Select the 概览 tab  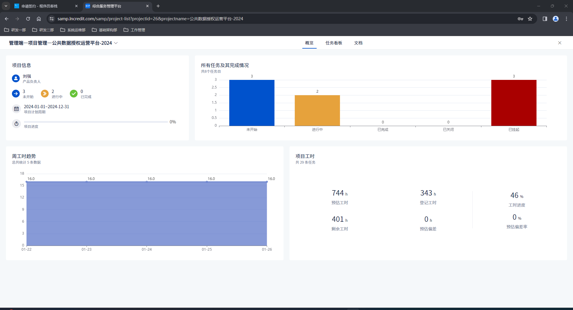coord(309,43)
